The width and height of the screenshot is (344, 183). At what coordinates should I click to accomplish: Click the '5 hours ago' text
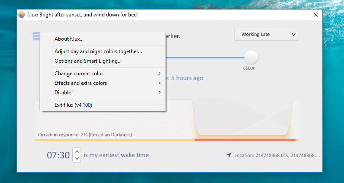point(187,78)
